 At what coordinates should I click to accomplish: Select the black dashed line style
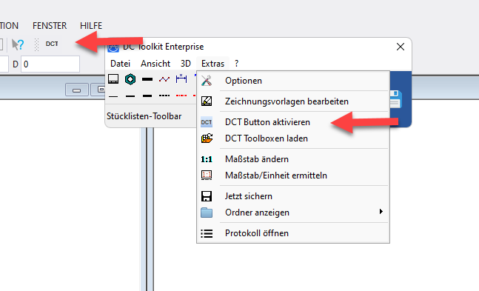(164, 96)
